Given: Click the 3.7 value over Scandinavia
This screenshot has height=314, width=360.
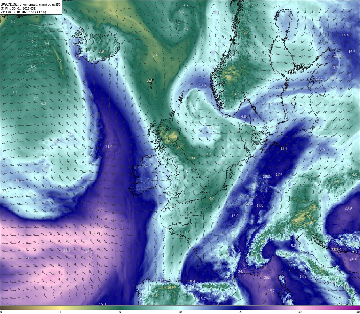Looking at the screenshot, I should [x=245, y=33].
